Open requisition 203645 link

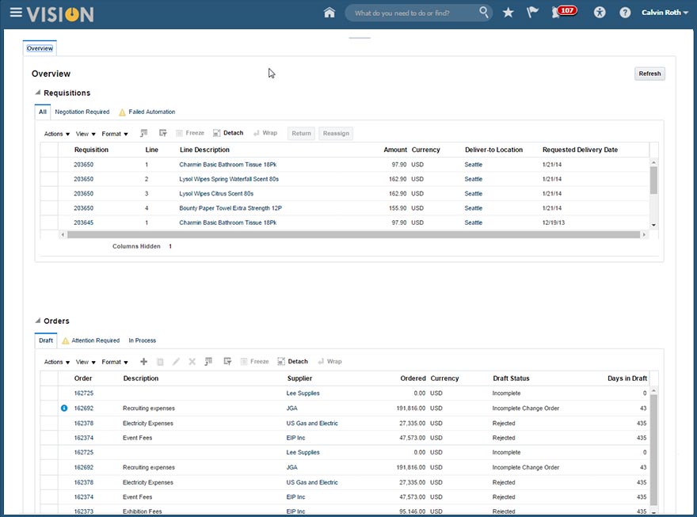pyautogui.click(x=83, y=222)
